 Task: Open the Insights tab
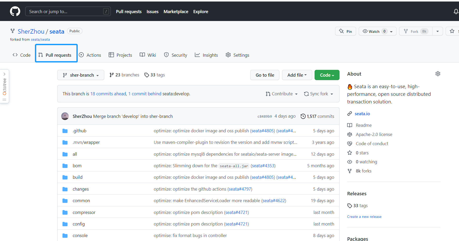click(x=206, y=55)
